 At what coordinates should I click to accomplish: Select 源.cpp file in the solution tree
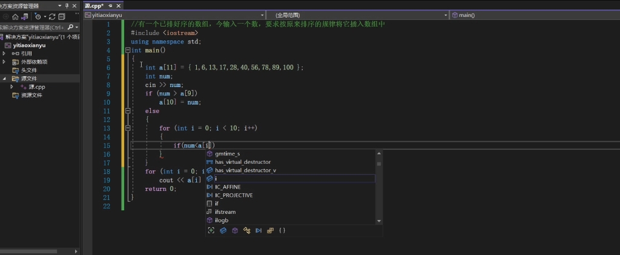point(36,87)
